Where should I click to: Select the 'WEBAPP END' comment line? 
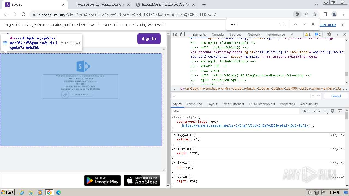click(209, 66)
